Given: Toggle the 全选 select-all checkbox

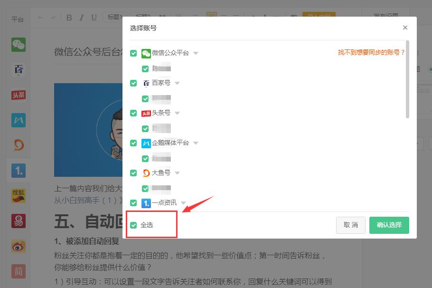Looking at the screenshot, I should pos(133,225).
